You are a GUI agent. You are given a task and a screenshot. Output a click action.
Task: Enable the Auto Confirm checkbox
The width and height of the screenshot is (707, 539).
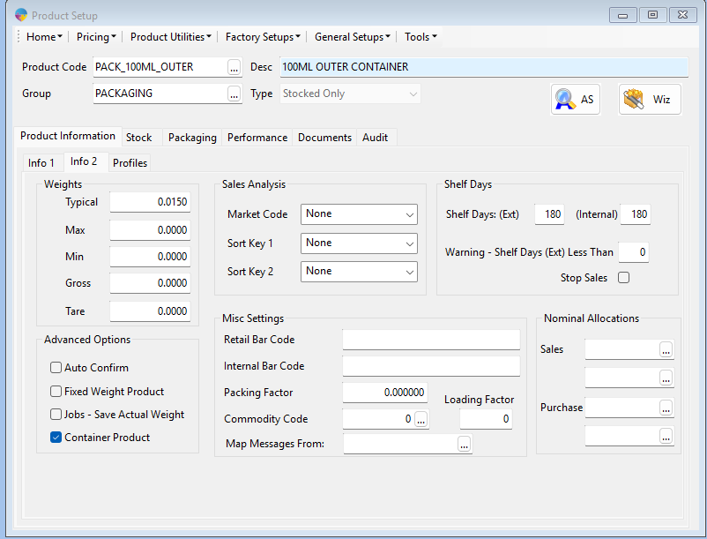56,368
